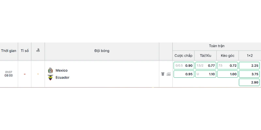Select handicap 0/0.5 odds 0.90

[x=184, y=66]
